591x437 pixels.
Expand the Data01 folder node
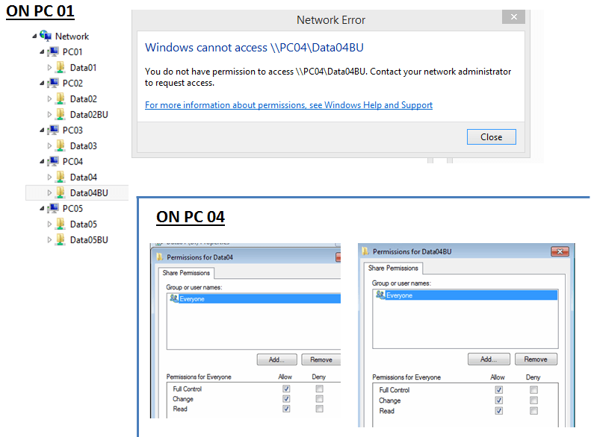pos(49,67)
